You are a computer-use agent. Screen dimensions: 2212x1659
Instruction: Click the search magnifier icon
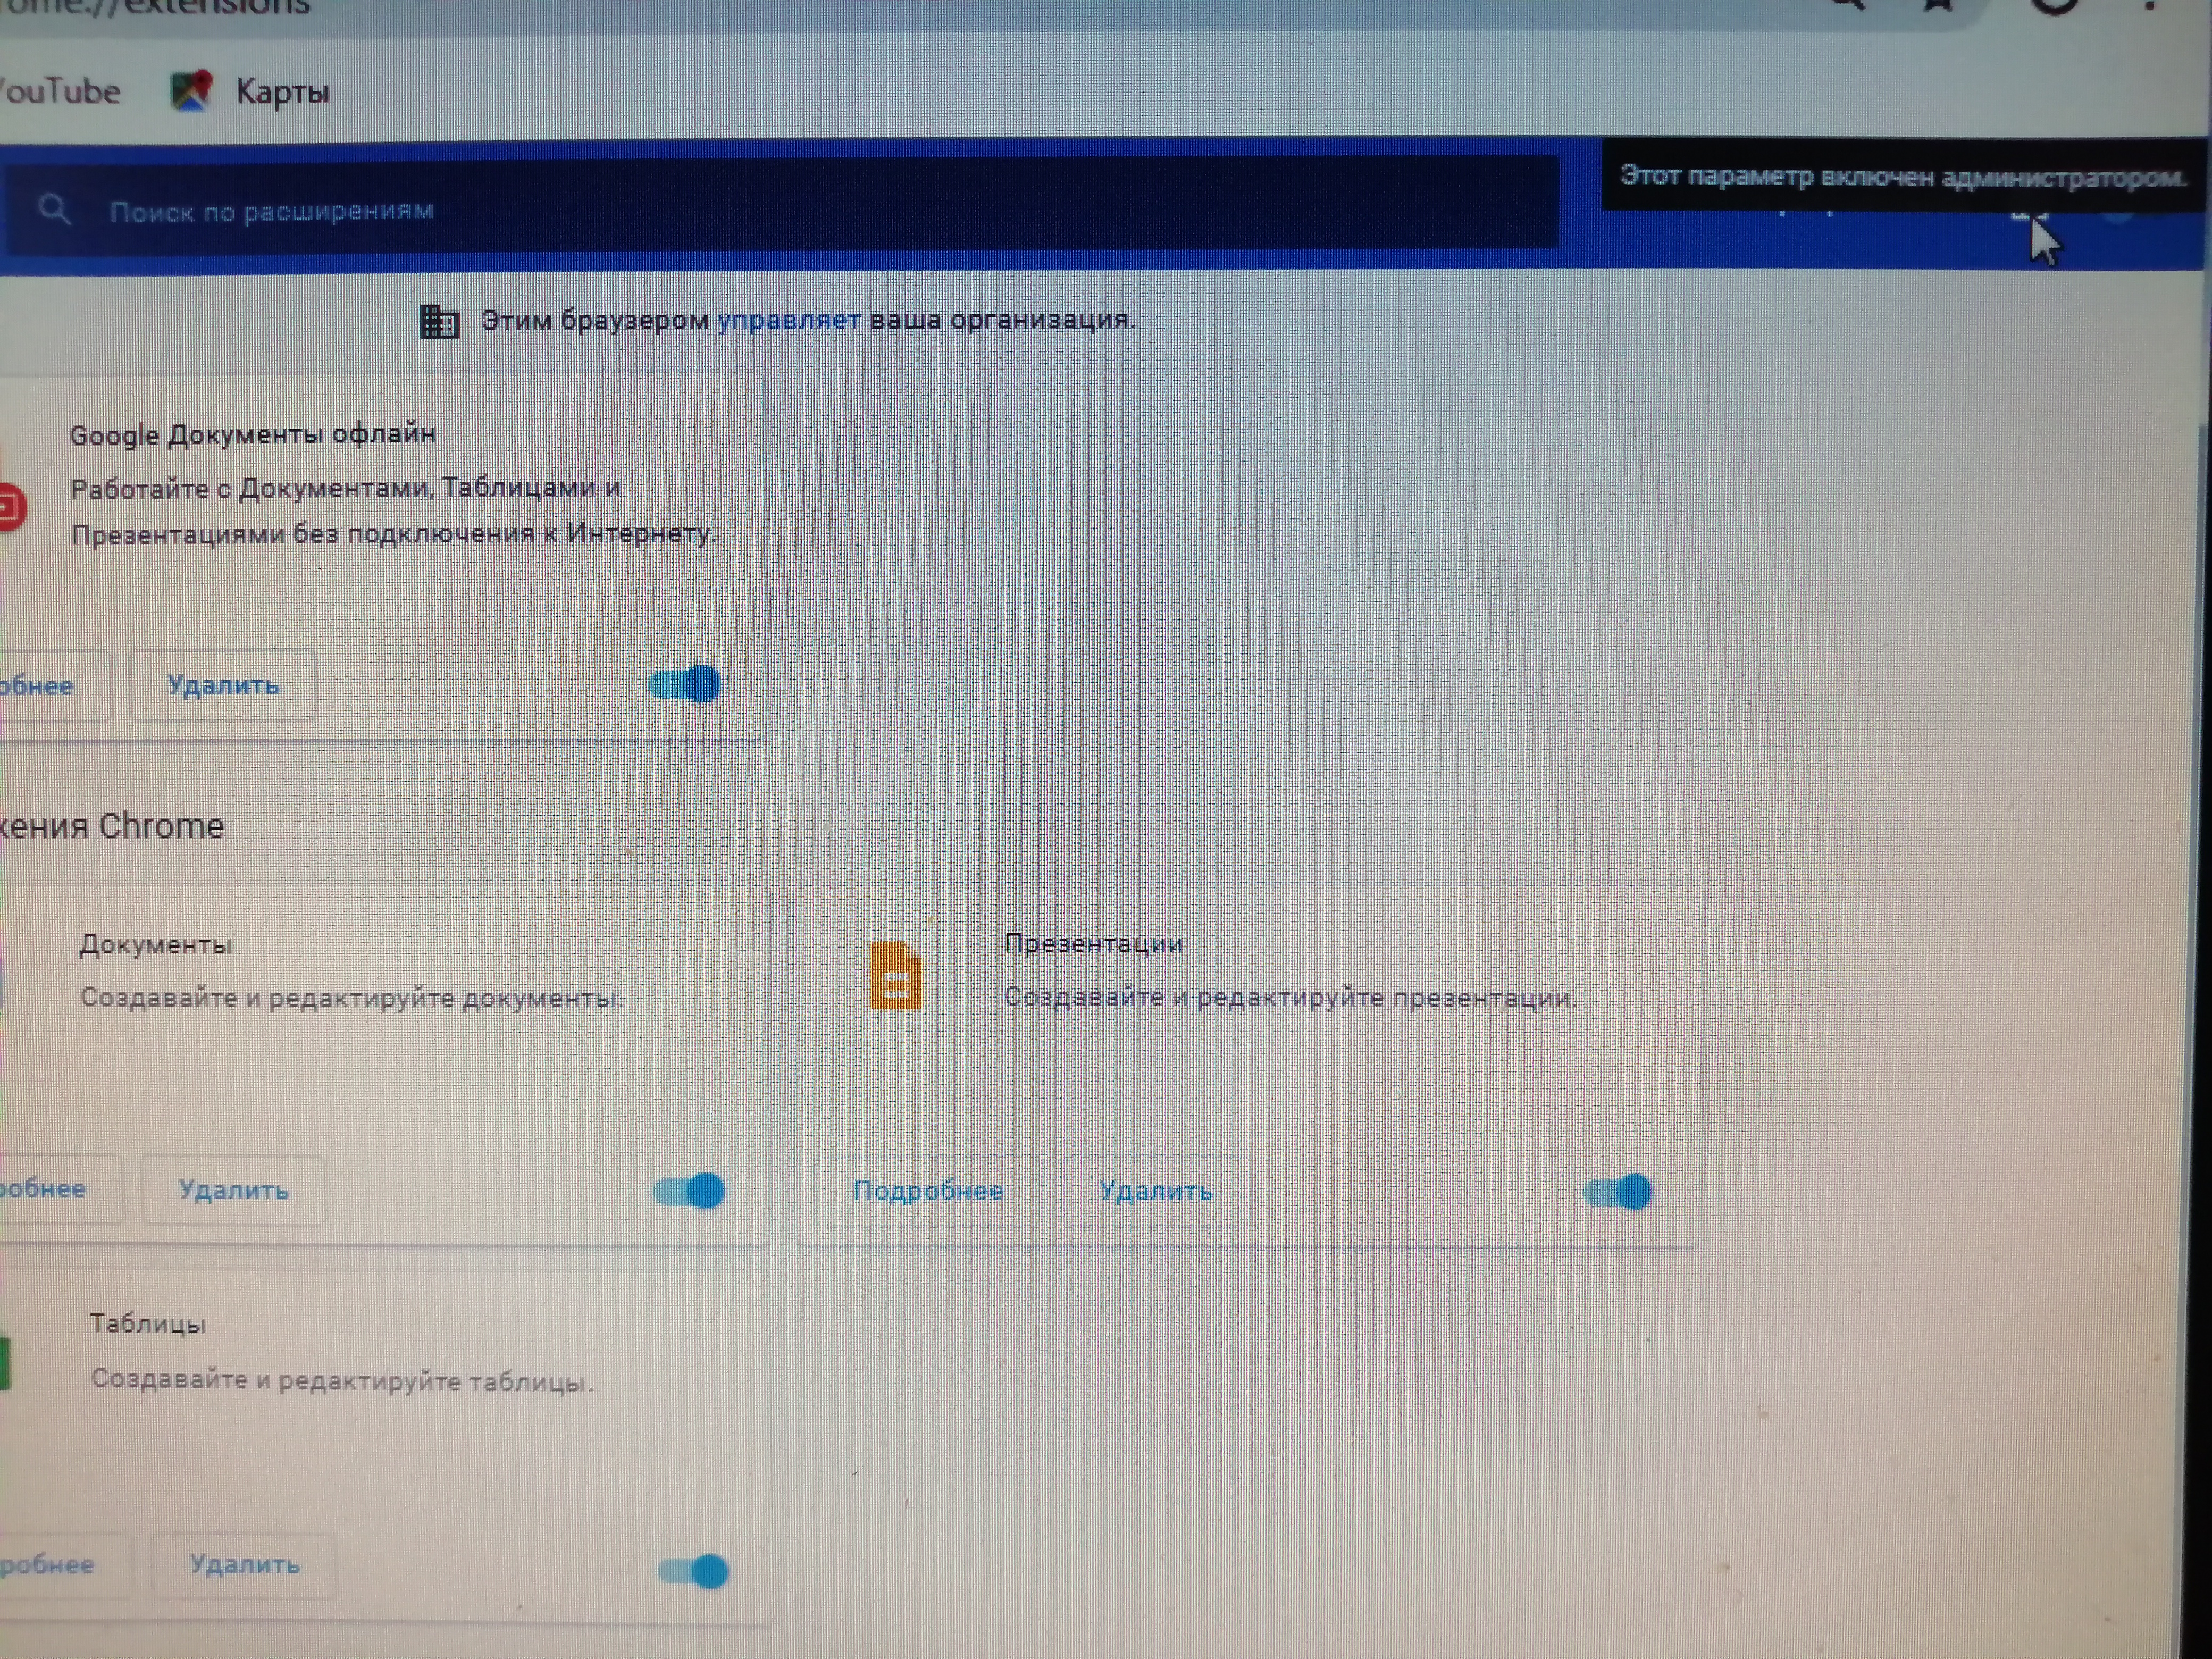click(54, 209)
